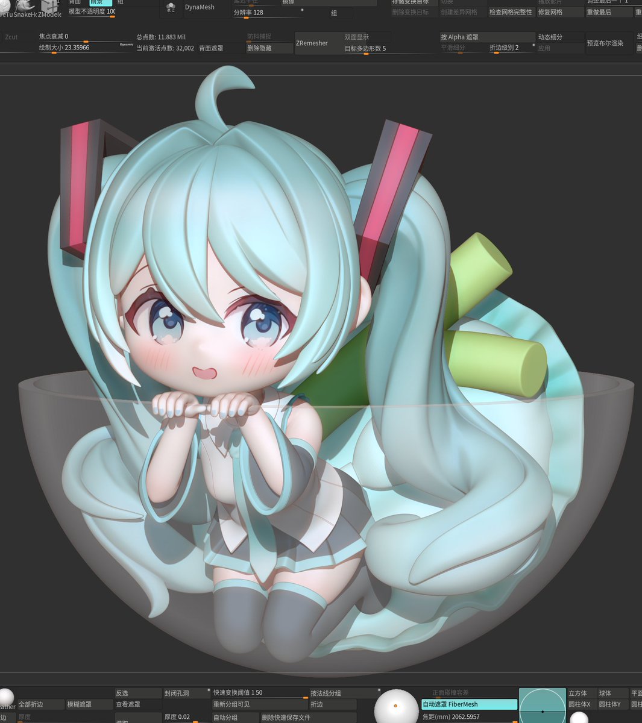The width and height of the screenshot is (642, 723).
Task: Insert 球体 sphere primitive
Action: click(612, 693)
